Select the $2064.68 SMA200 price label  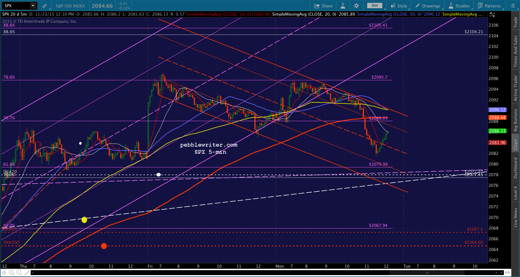point(474,242)
